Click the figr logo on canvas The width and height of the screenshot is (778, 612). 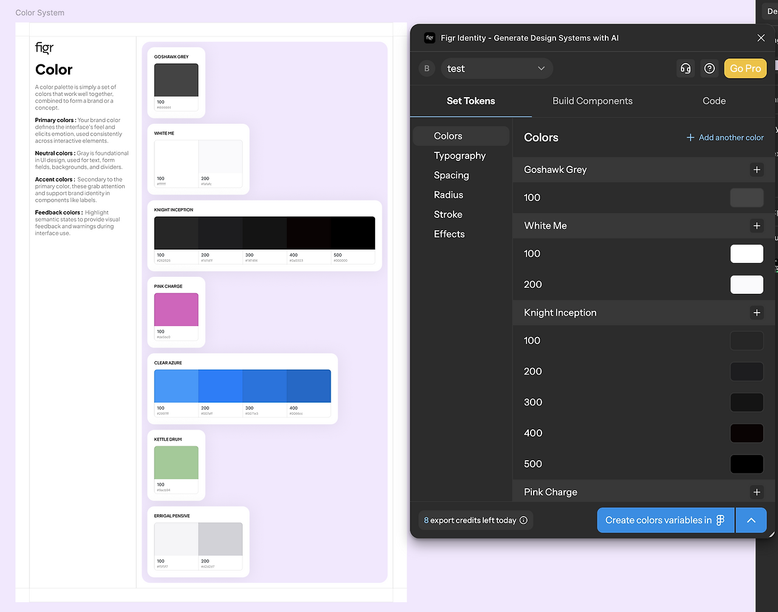tap(44, 47)
